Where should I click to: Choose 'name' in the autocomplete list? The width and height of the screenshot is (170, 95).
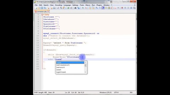coord(70,63)
